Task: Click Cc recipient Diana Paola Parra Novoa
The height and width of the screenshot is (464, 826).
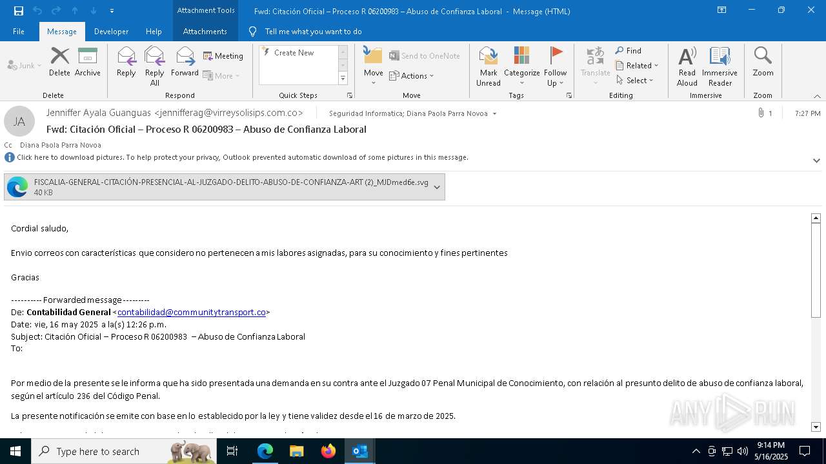Action: coord(61,145)
